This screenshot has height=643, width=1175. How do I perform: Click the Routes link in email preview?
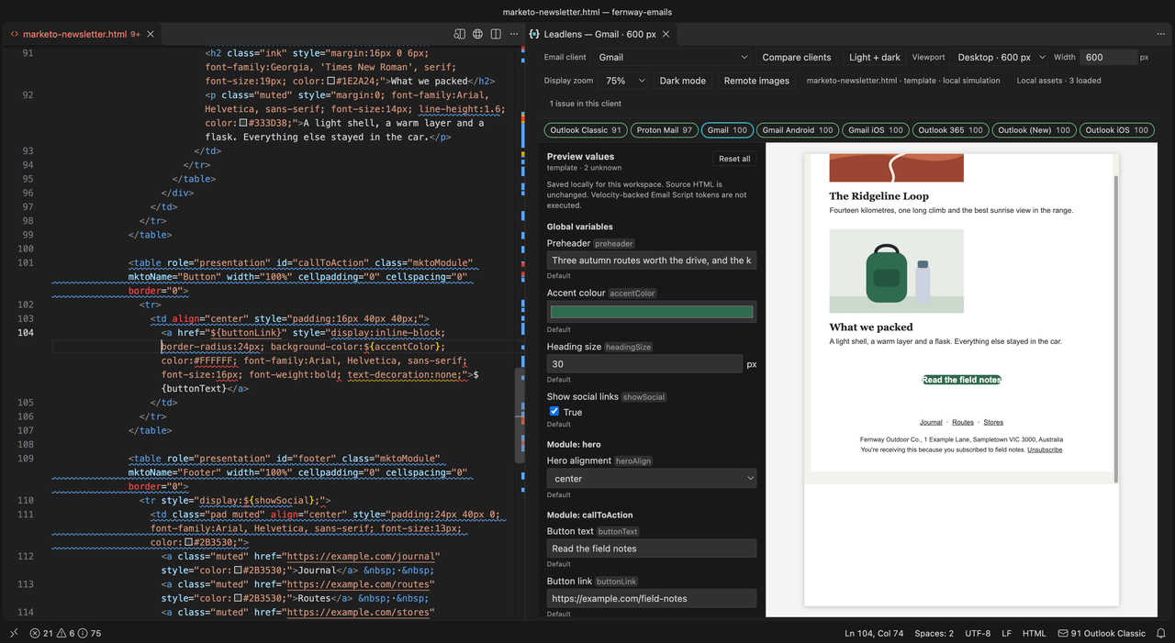point(963,423)
